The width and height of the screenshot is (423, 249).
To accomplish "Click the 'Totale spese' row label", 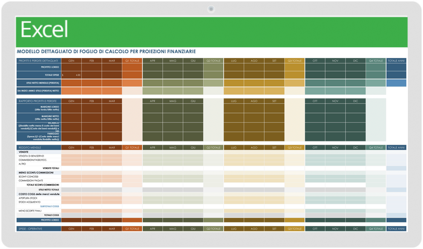I will [39, 75].
